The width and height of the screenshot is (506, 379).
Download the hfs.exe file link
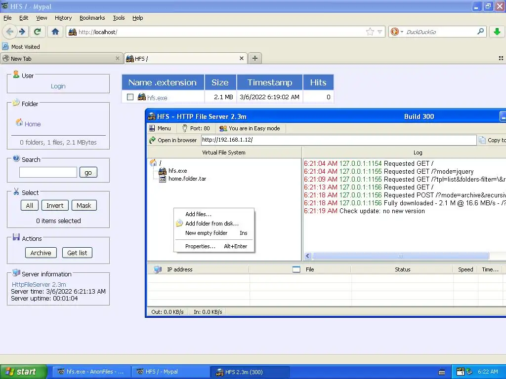[x=157, y=98]
